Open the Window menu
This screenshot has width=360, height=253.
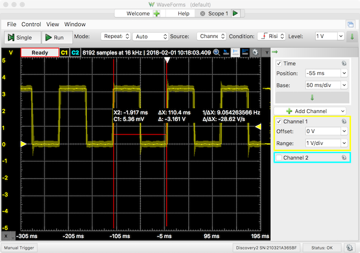(75, 24)
